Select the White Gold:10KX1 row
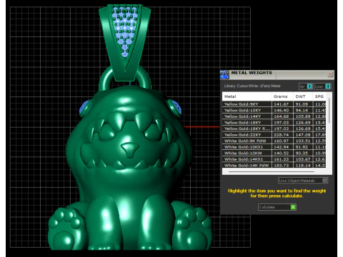The image size is (343, 257). click(x=274, y=147)
